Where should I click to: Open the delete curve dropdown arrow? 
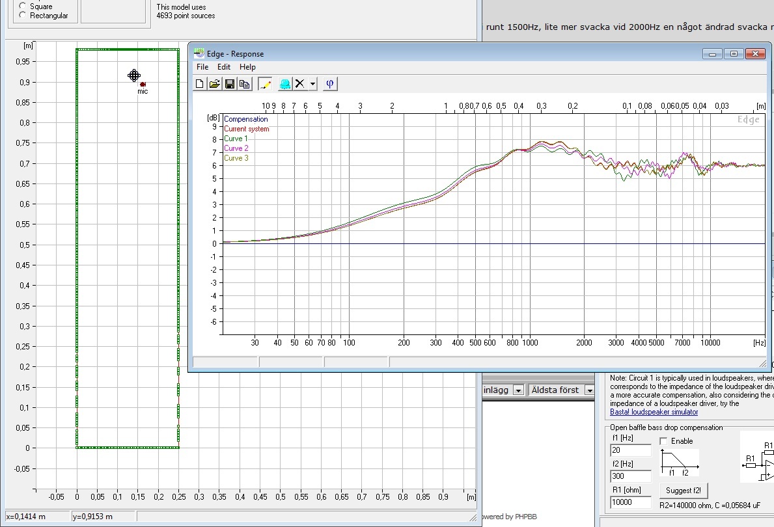(312, 84)
